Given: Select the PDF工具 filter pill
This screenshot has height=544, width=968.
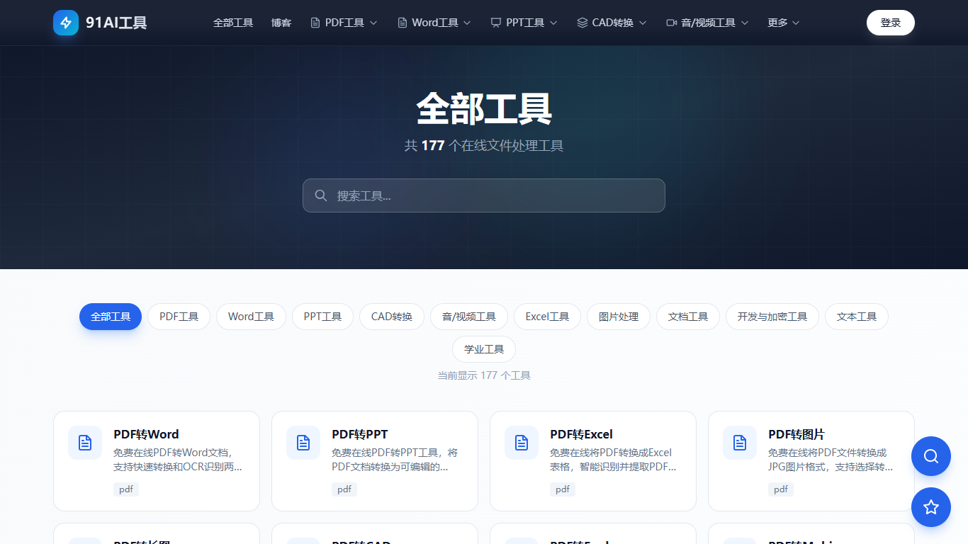Looking at the screenshot, I should [179, 317].
